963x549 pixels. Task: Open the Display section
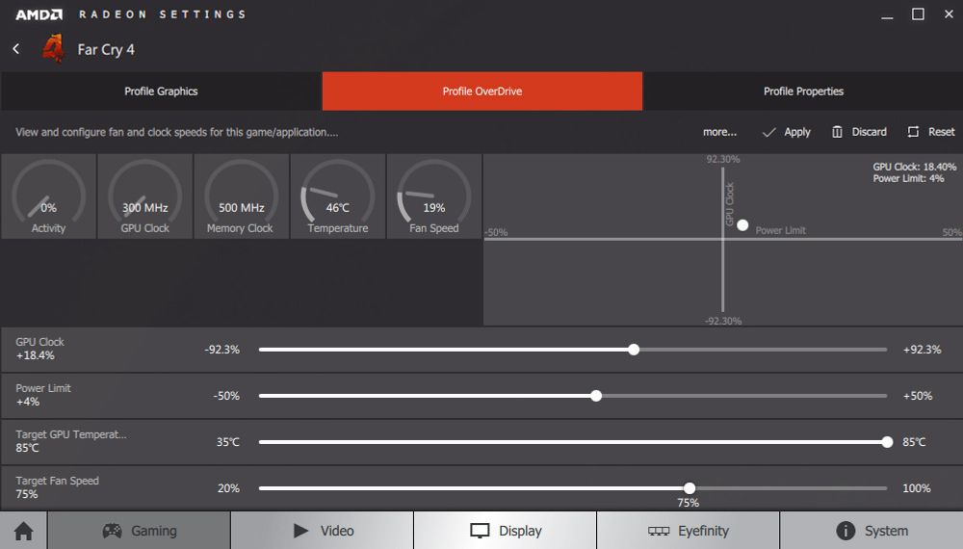(505, 531)
